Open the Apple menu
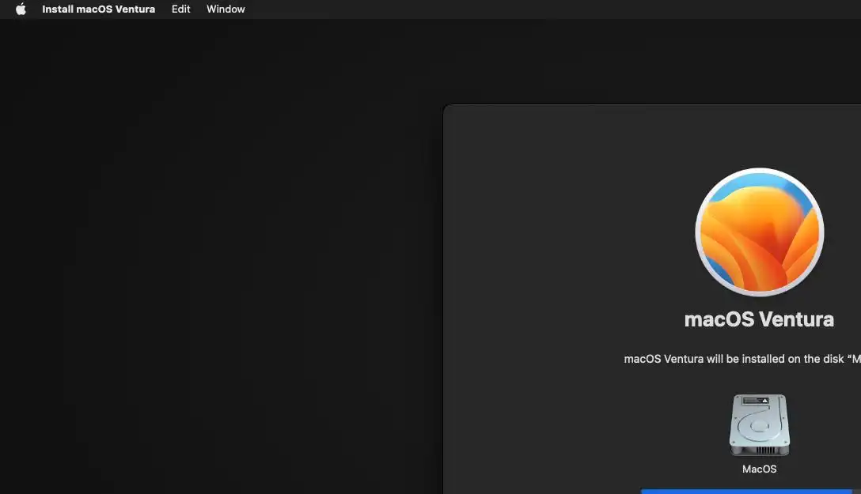Image resolution: width=861 pixels, height=494 pixels. (21, 9)
